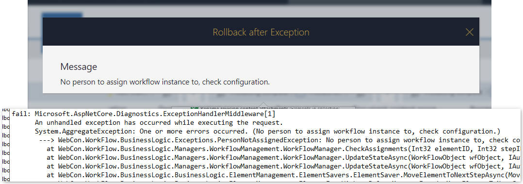Click the 'An unhandled exception has occurred' line
Image resolution: width=523 pixels, height=184 pixels.
click(159, 122)
